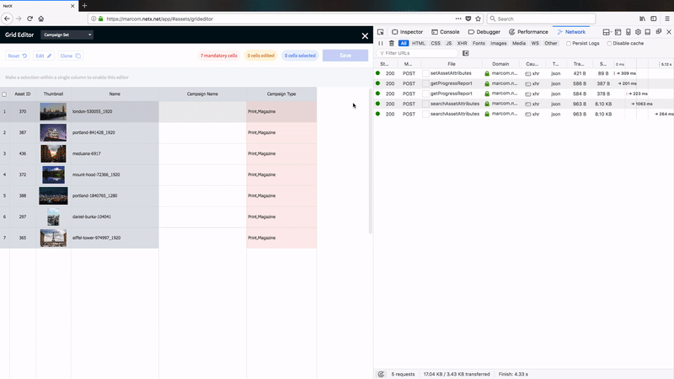Click the Clone button
674x379 pixels.
pyautogui.click(x=71, y=56)
